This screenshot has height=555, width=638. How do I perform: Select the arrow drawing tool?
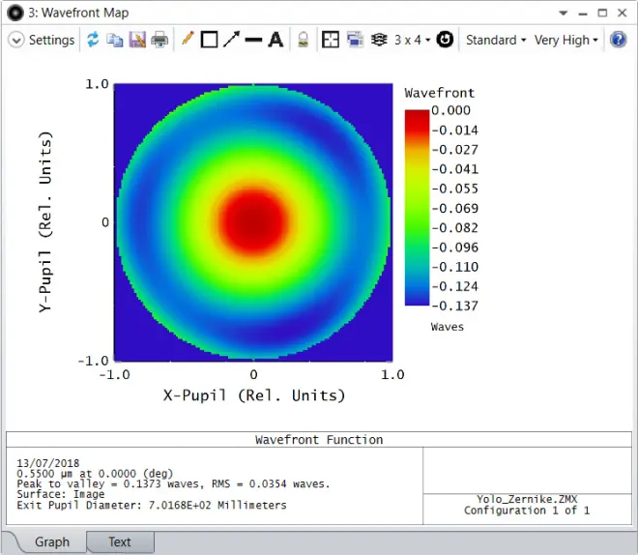pyautogui.click(x=231, y=40)
